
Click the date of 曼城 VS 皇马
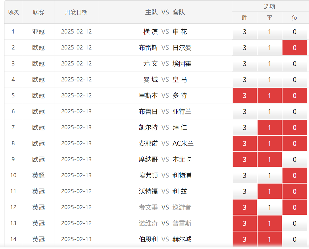(76, 80)
